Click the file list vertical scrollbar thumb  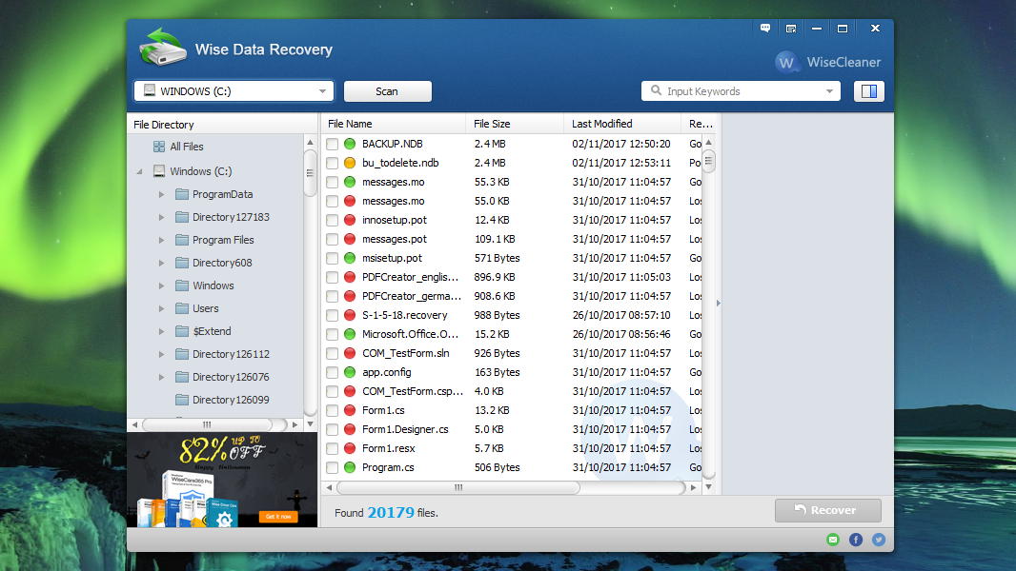tap(708, 162)
